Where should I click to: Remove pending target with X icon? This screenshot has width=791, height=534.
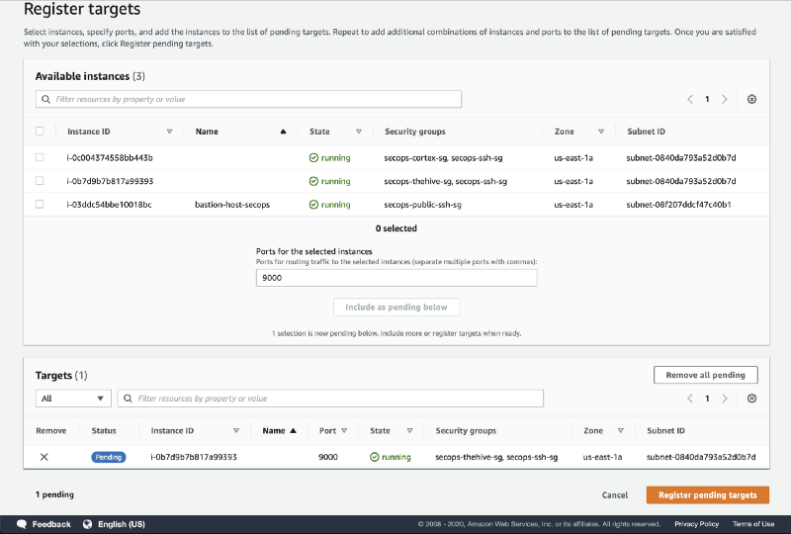coord(44,457)
